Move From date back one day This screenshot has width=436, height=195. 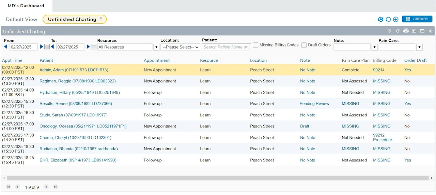tap(6, 47)
